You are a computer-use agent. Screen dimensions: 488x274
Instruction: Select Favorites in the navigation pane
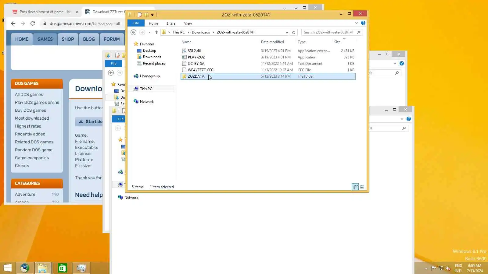coord(147,44)
